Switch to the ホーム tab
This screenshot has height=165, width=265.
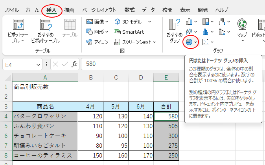pos(32,10)
